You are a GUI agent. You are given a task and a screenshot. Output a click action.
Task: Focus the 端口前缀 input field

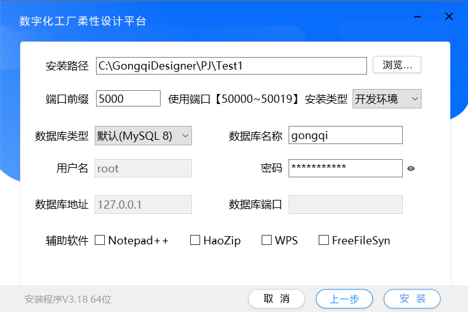click(129, 99)
